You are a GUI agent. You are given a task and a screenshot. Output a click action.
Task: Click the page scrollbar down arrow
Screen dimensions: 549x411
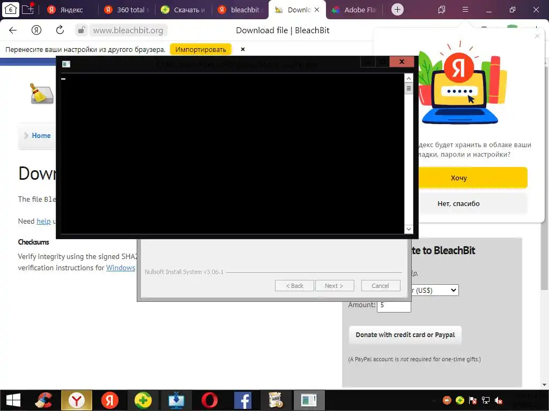pos(545,385)
